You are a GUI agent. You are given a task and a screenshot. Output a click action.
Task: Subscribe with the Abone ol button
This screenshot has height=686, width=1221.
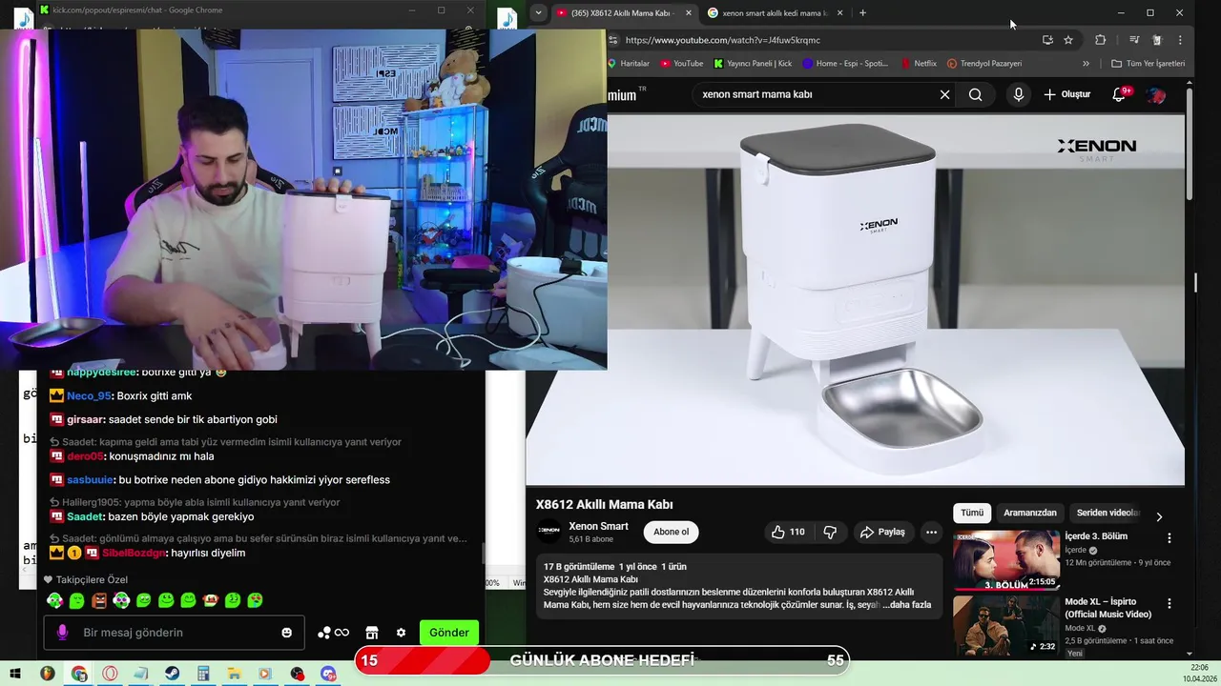pyautogui.click(x=671, y=532)
